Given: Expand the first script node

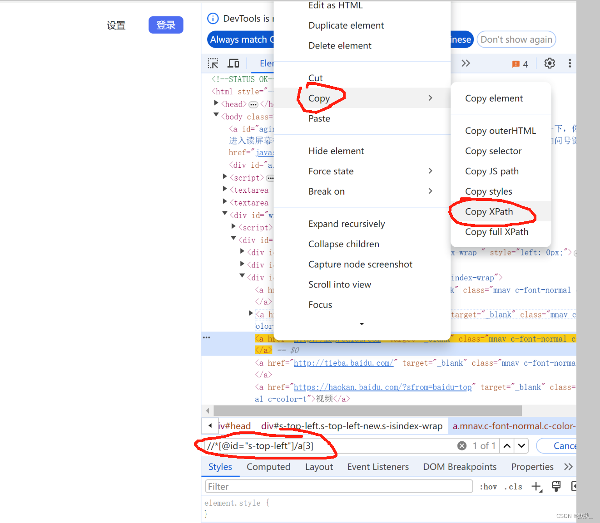Looking at the screenshot, I should [225, 176].
